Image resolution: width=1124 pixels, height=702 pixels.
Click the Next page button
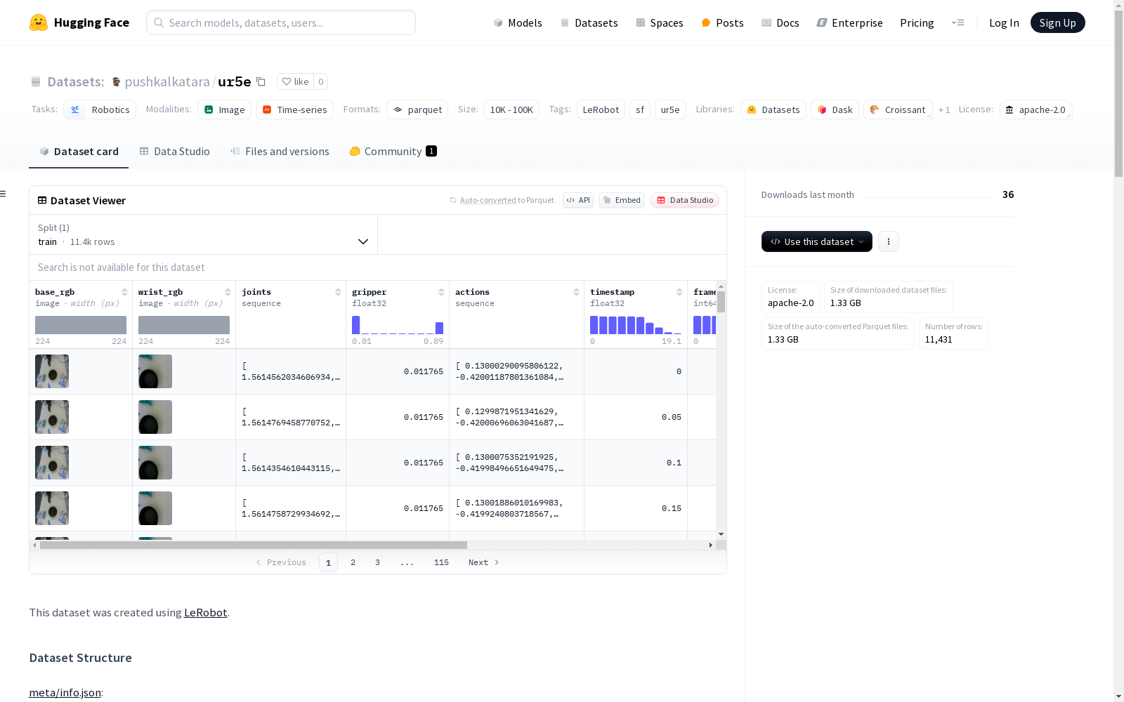(x=483, y=562)
